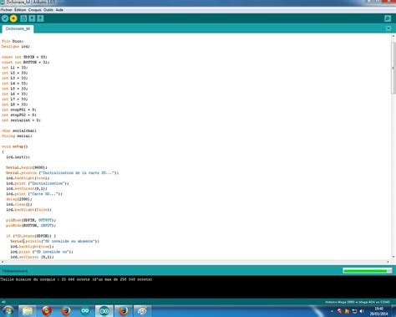Screen dimensions: 396x317
Task: Click the highlighted active Arduino taskbar button
Action: (104, 311)
